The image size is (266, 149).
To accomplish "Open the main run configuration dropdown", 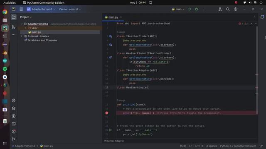I will pyautogui.click(x=178, y=9).
